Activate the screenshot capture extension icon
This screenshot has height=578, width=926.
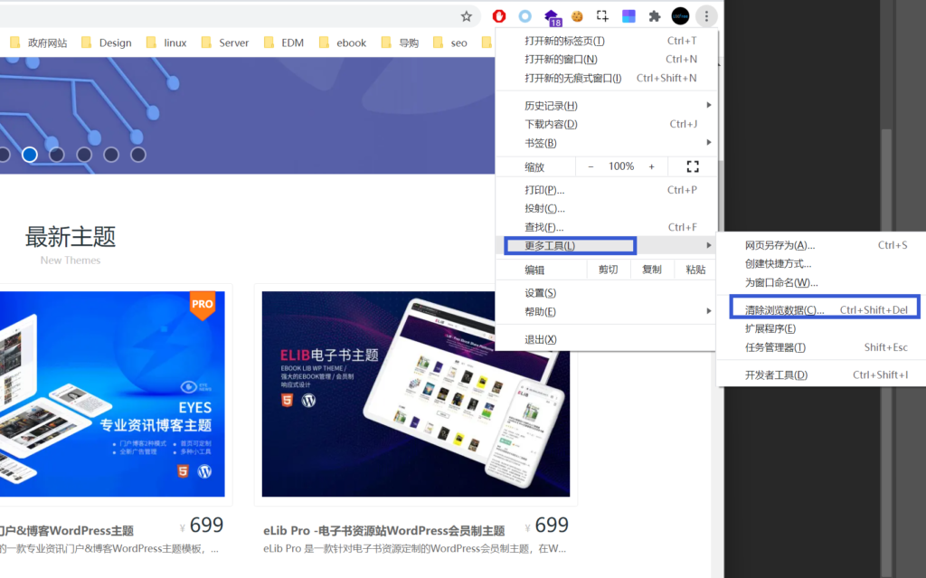click(x=602, y=16)
